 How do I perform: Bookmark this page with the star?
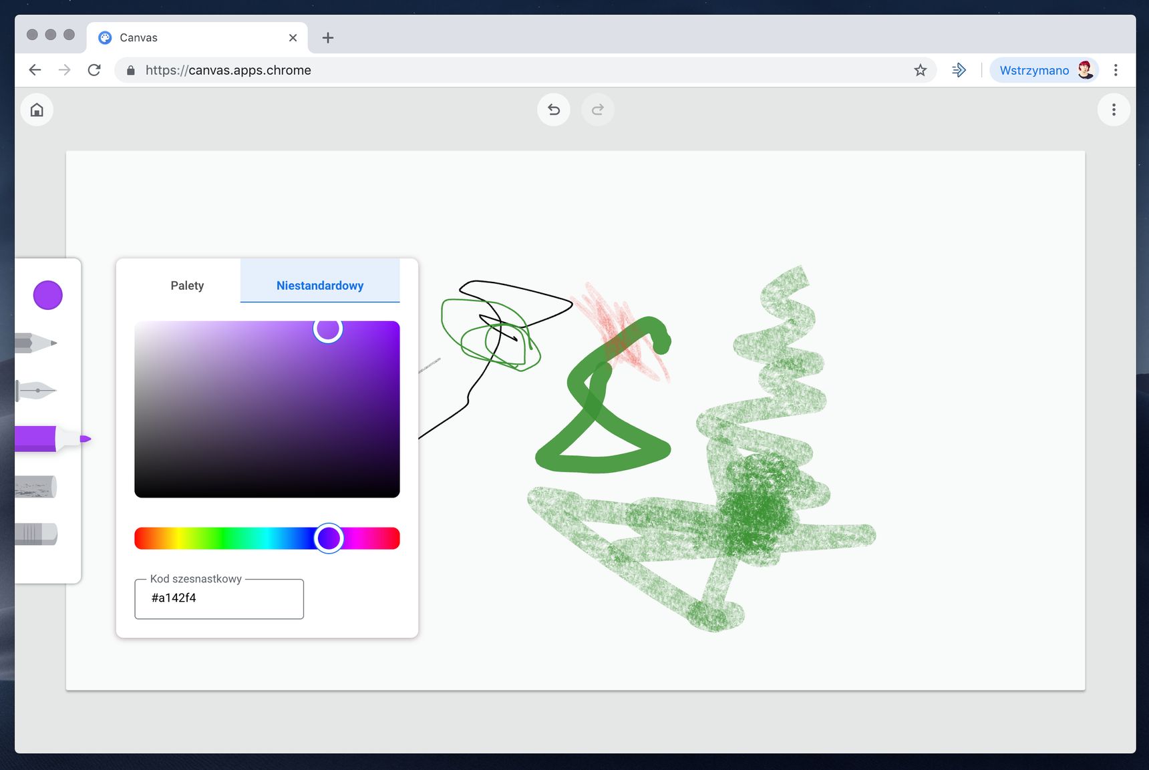[921, 70]
